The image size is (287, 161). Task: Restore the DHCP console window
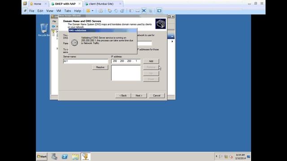coord(169,17)
